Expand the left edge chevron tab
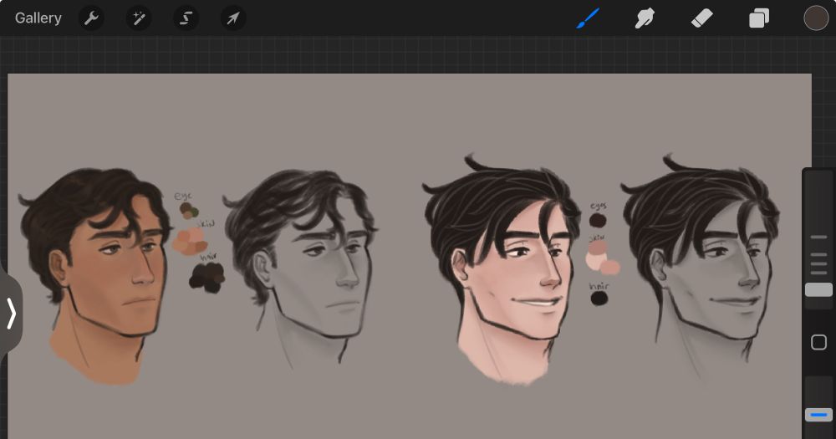Image resolution: width=836 pixels, height=439 pixels. (x=11, y=313)
